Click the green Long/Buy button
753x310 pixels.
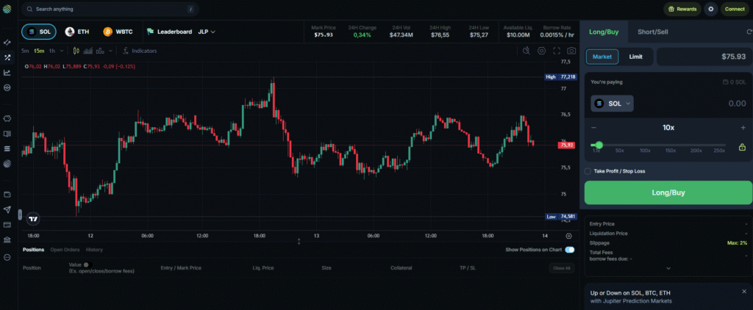coord(668,193)
